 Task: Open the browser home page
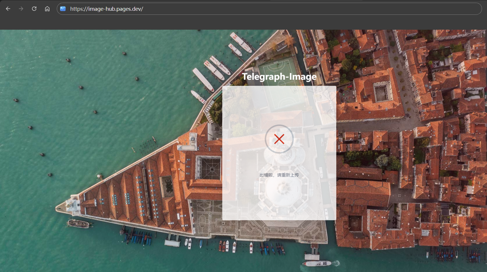coord(47,9)
